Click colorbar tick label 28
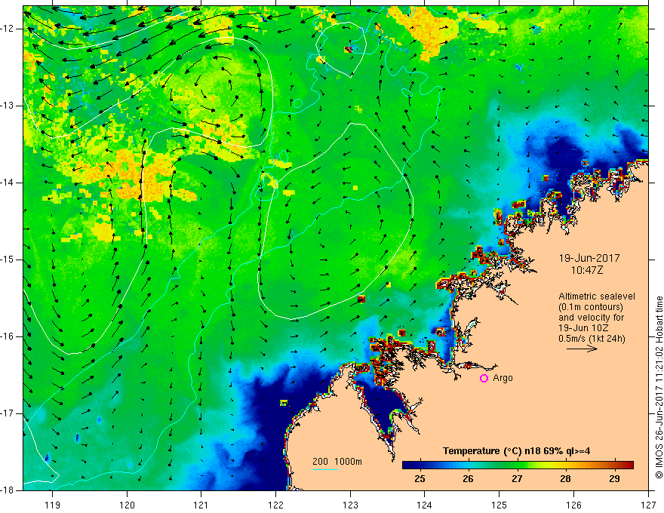Screen dimensions: 664x513 [565, 479]
